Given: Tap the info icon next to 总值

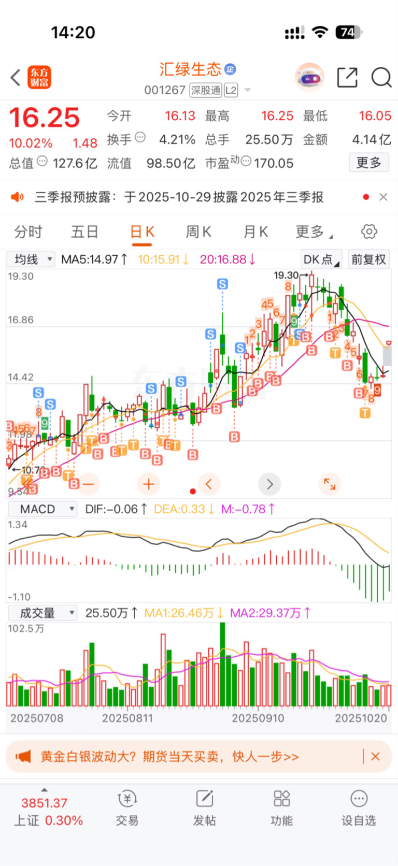Looking at the screenshot, I should (42, 161).
